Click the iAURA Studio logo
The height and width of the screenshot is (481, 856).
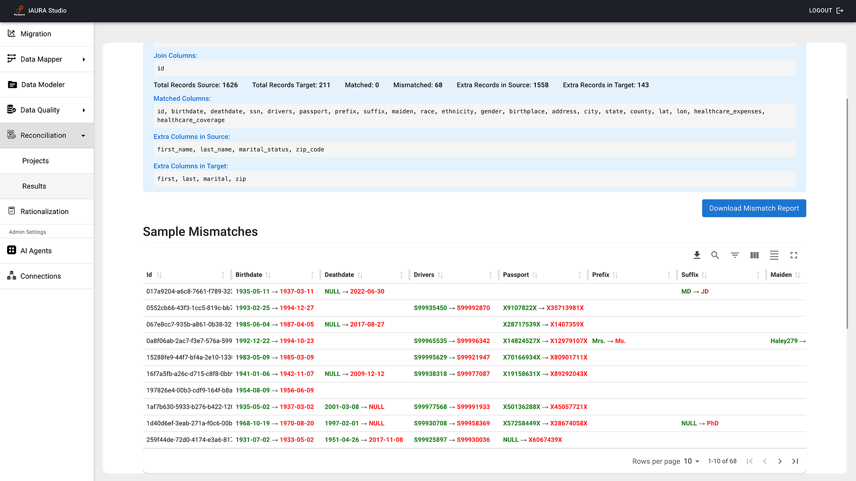20,11
